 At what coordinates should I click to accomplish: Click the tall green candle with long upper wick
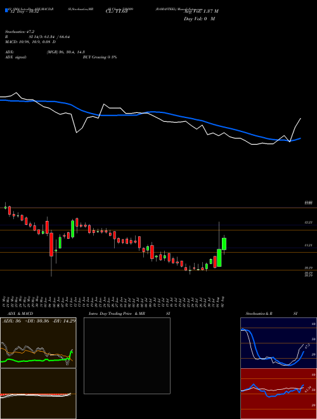point(219,258)
